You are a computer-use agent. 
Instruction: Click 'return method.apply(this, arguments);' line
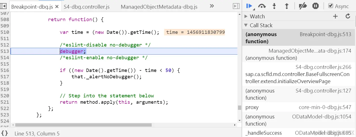[114, 102]
